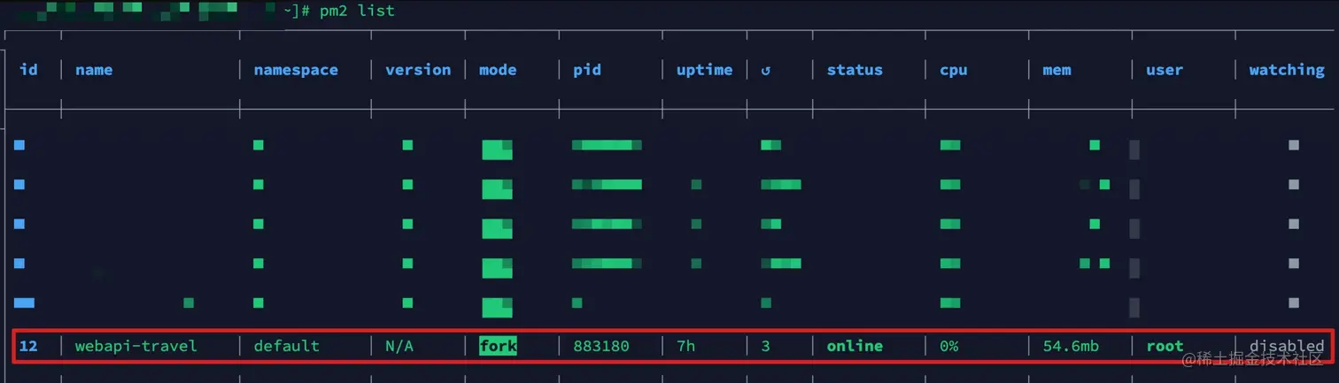Click the restart-count ↺ column header
This screenshot has height=383, width=1339.
point(765,70)
